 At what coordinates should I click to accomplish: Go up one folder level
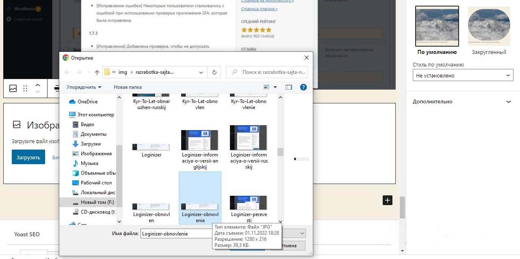coord(97,72)
